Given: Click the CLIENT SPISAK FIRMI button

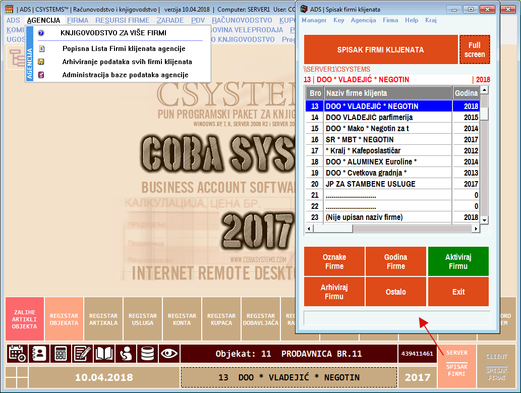Looking at the screenshot, I should (496, 366).
